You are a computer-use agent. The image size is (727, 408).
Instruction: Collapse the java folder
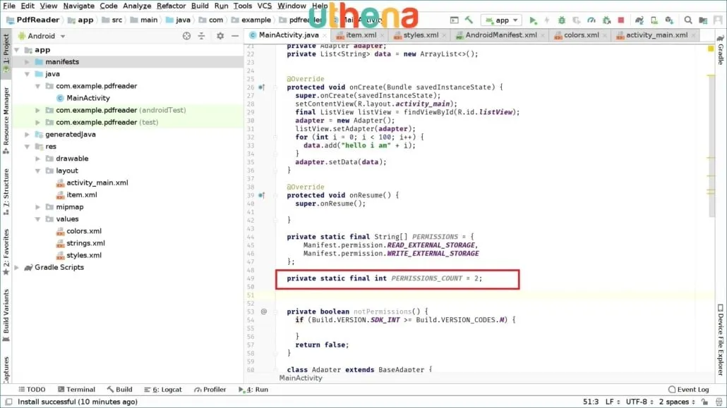pos(27,73)
